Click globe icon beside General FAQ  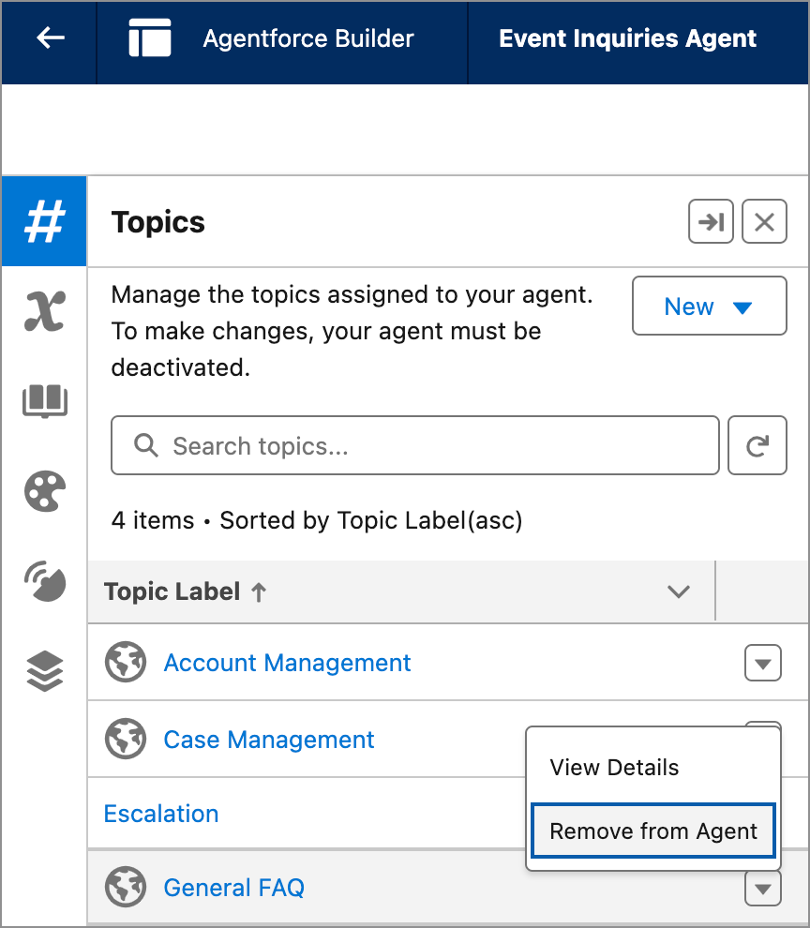pyautogui.click(x=126, y=887)
